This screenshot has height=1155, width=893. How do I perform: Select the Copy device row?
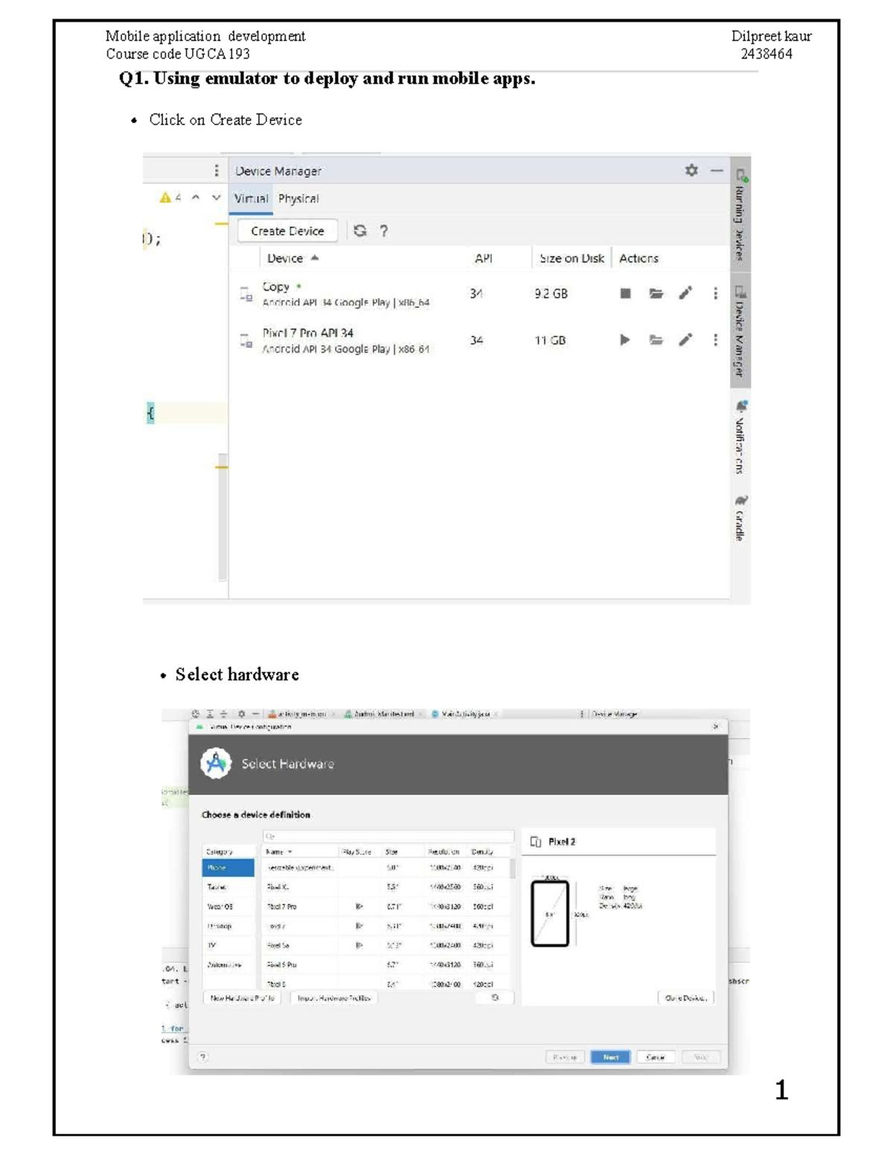click(x=479, y=294)
